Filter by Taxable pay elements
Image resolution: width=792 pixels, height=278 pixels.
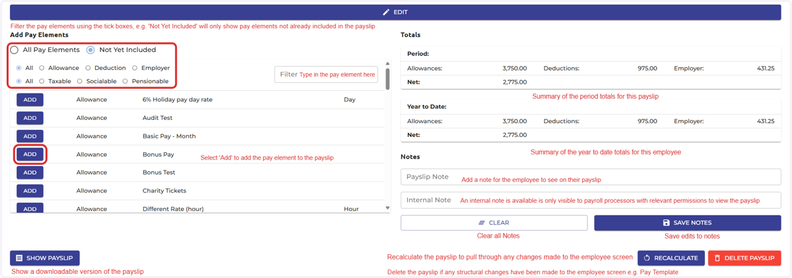point(42,81)
